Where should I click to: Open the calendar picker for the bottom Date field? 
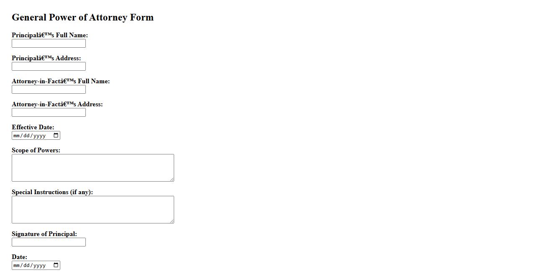click(56, 265)
